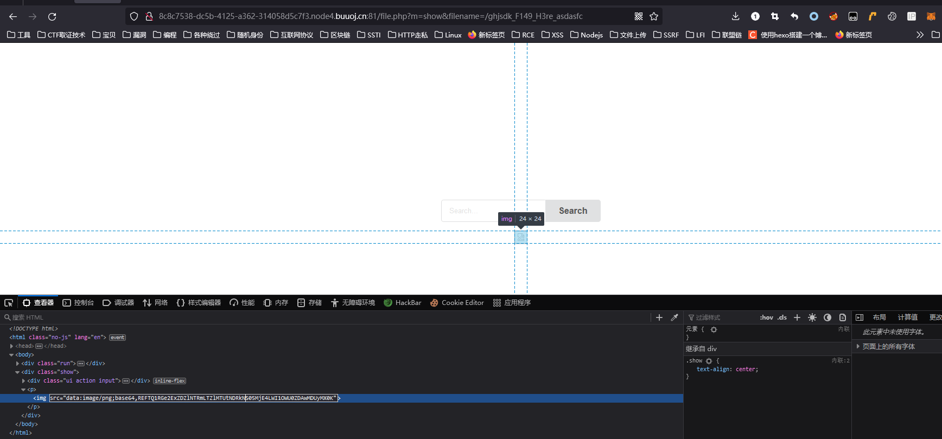Expand the div class="run" node
Screen dimensions: 942x439
pyautogui.click(x=18, y=364)
